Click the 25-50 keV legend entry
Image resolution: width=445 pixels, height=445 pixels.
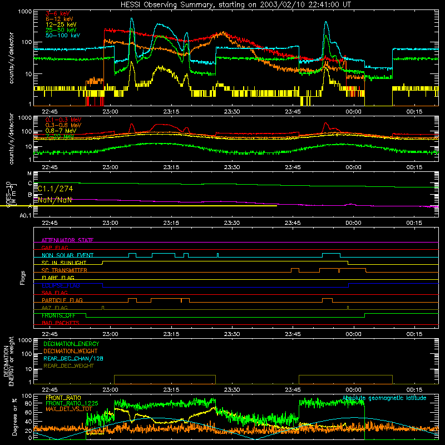click(x=61, y=30)
